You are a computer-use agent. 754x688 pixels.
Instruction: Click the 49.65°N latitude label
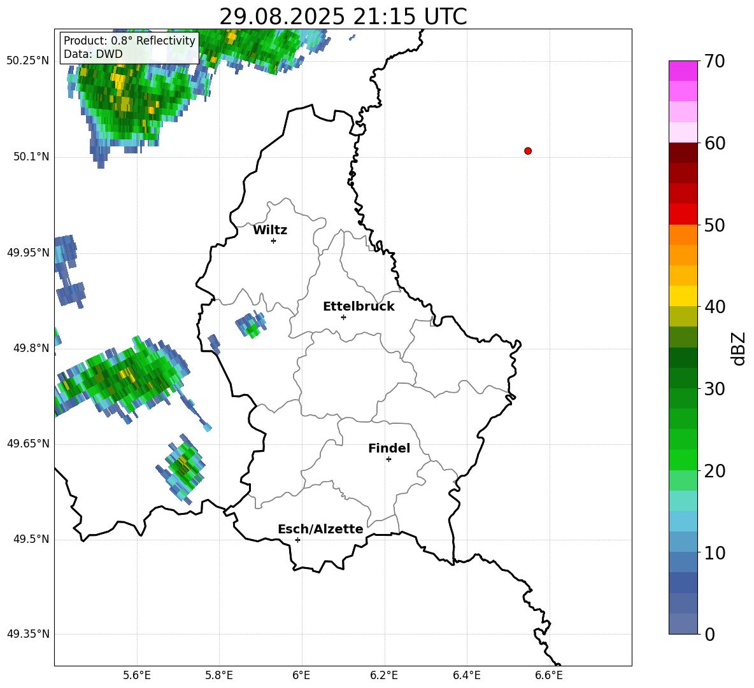(28, 444)
